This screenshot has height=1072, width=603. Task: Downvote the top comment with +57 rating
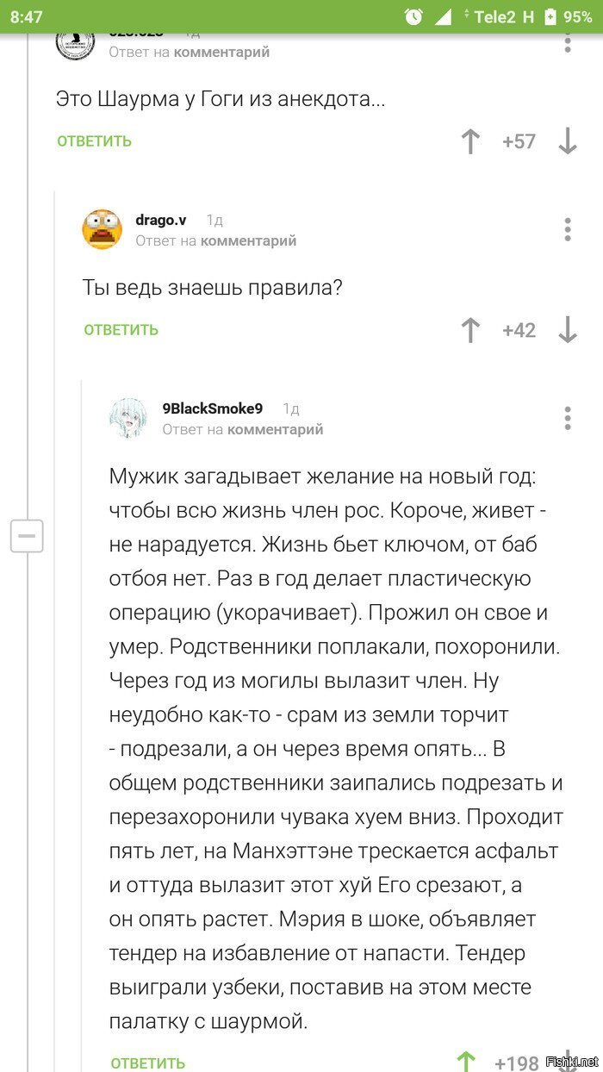569,140
